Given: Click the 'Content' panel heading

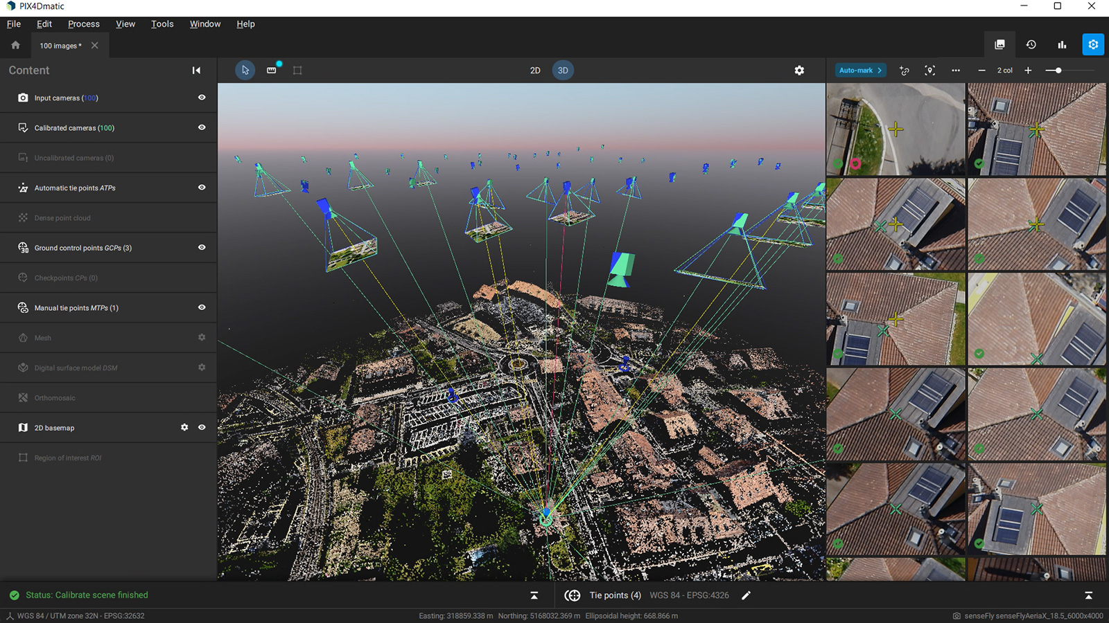Looking at the screenshot, I should [x=29, y=70].
